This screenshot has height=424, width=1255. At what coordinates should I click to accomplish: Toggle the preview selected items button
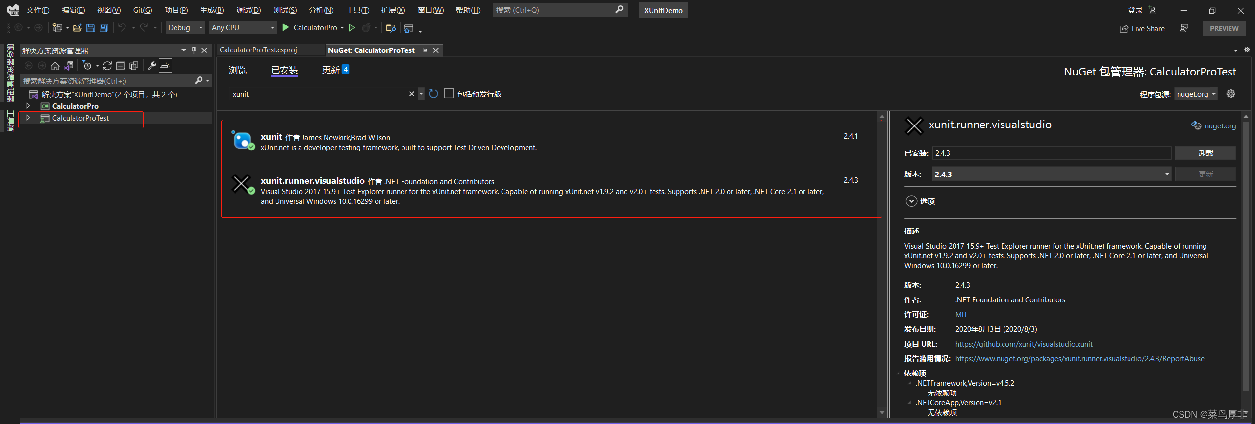[x=166, y=66]
